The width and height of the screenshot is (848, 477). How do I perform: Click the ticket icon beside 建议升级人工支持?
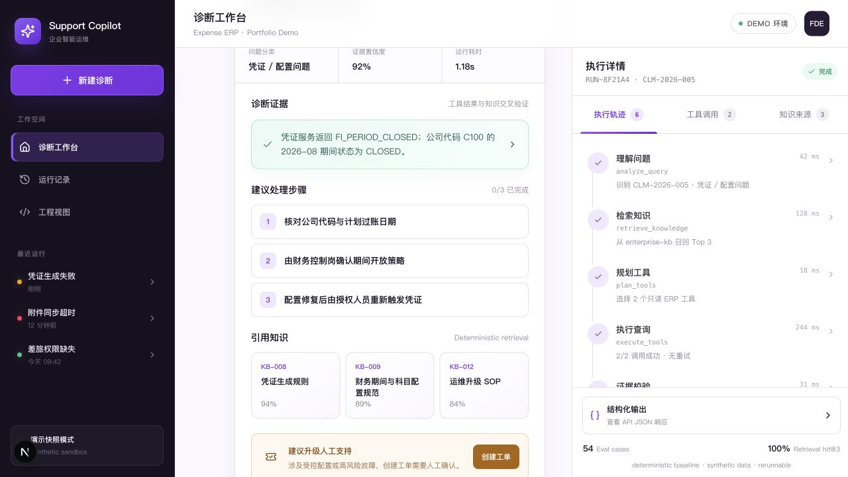pyautogui.click(x=270, y=456)
